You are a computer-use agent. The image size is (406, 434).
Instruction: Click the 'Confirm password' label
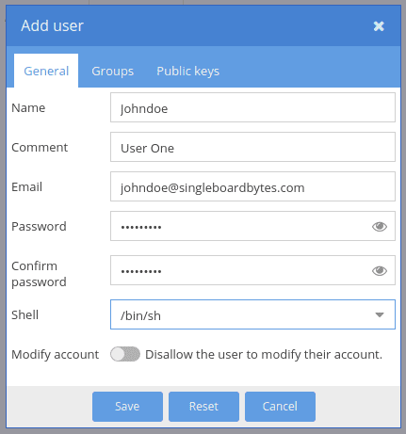tap(39, 274)
